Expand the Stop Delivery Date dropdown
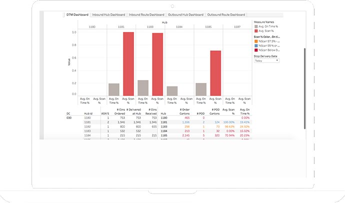 tap(267, 60)
